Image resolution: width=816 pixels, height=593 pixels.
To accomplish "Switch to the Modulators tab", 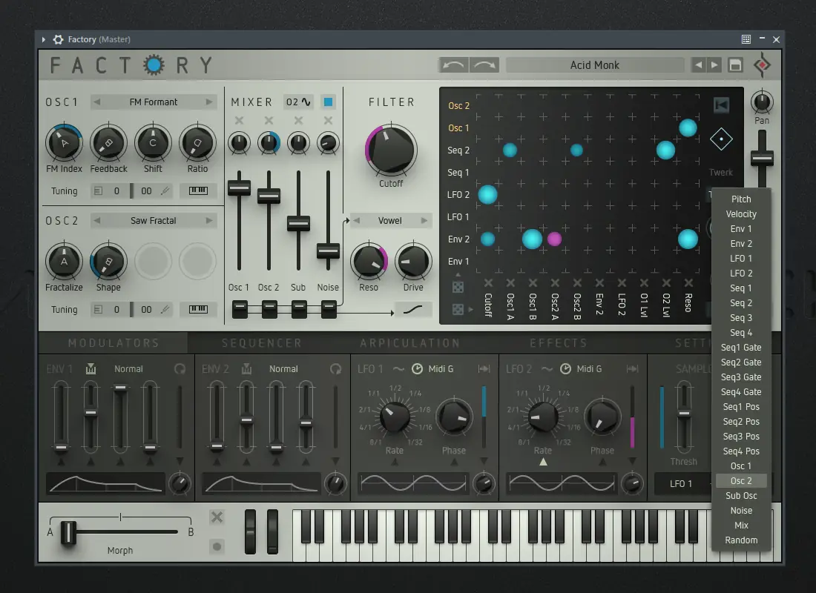I will coord(113,342).
